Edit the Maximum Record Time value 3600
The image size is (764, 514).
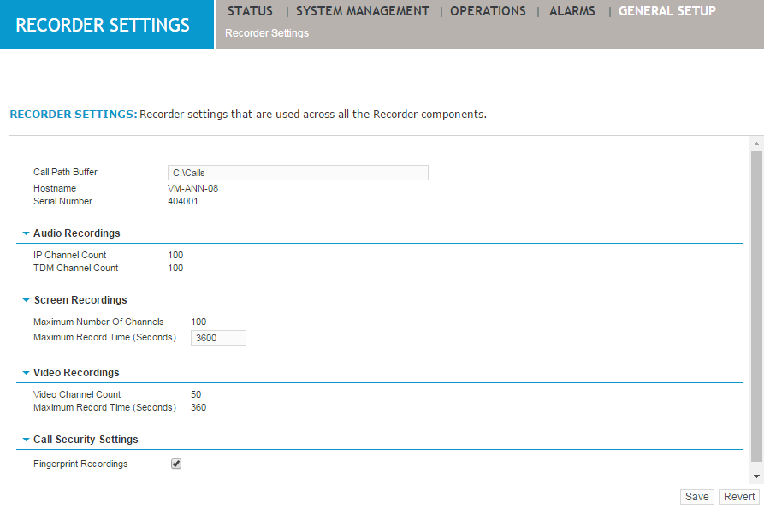tap(218, 337)
